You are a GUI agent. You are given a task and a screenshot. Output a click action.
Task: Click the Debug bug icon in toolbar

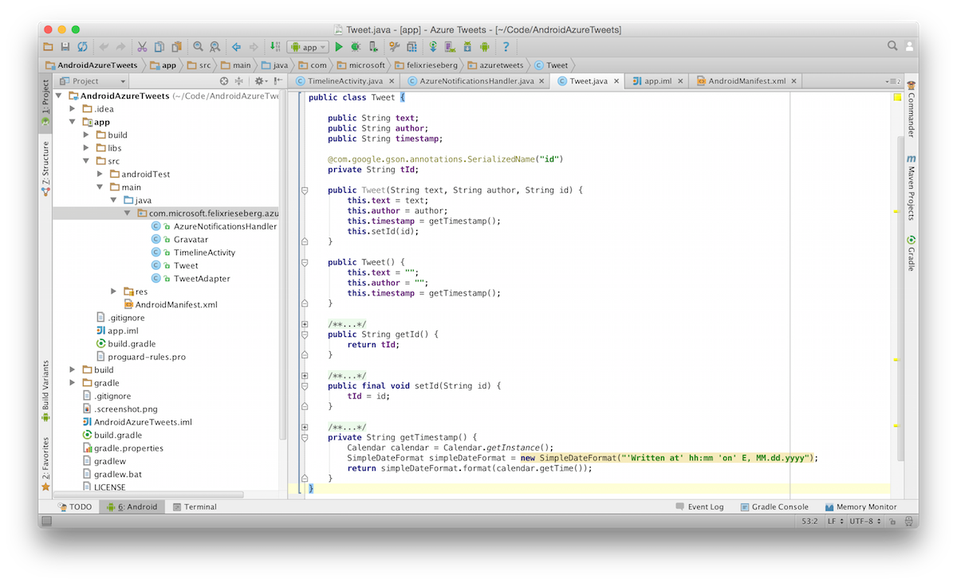(x=356, y=48)
